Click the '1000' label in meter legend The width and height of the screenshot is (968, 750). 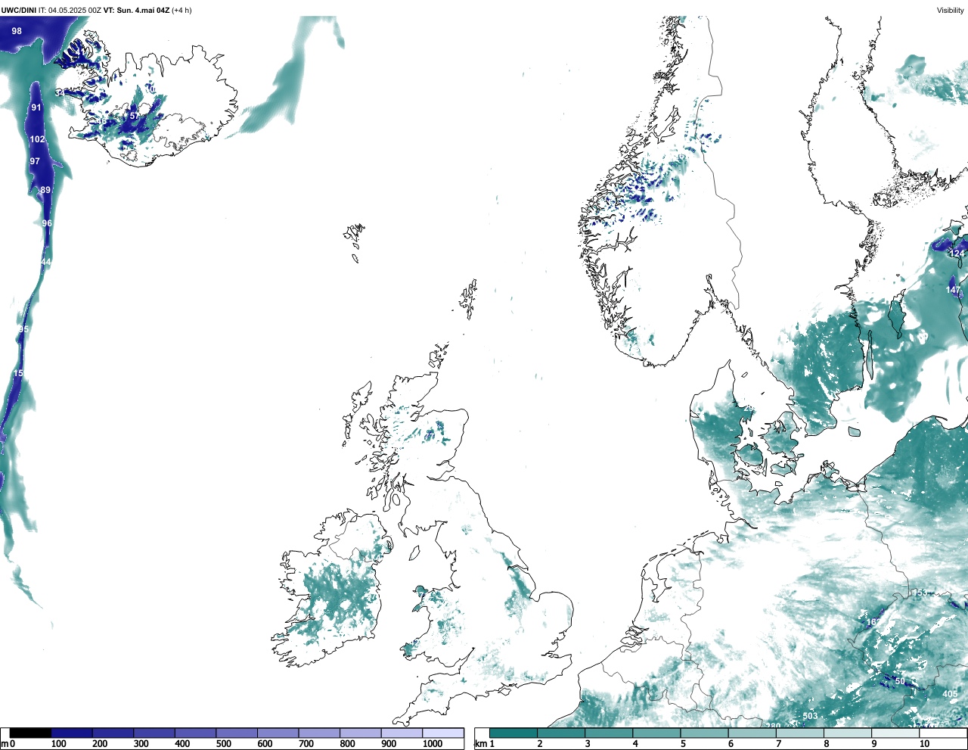click(433, 744)
